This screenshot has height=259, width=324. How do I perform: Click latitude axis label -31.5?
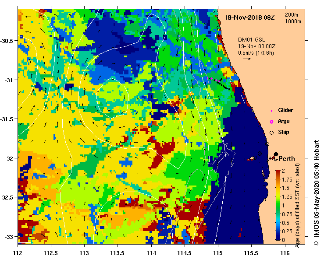click(x=7, y=119)
